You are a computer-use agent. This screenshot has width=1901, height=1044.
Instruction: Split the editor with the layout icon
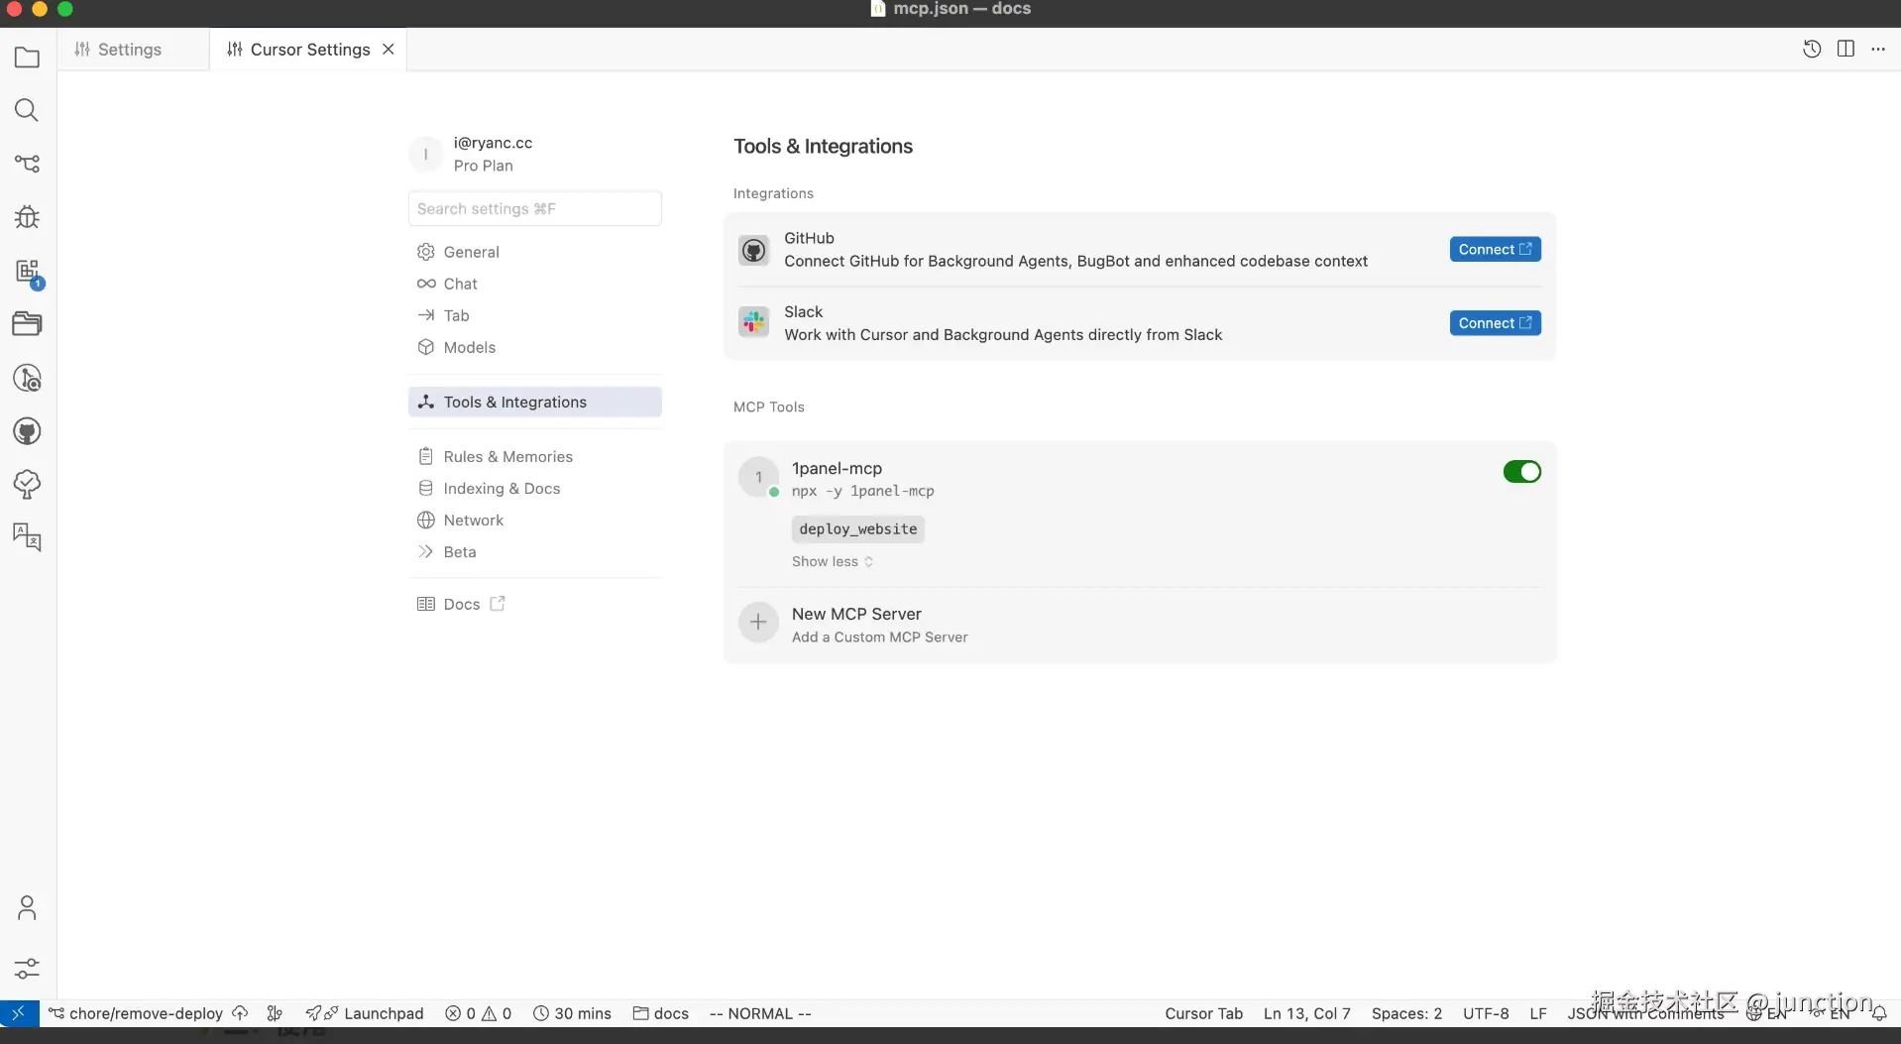[1845, 50]
